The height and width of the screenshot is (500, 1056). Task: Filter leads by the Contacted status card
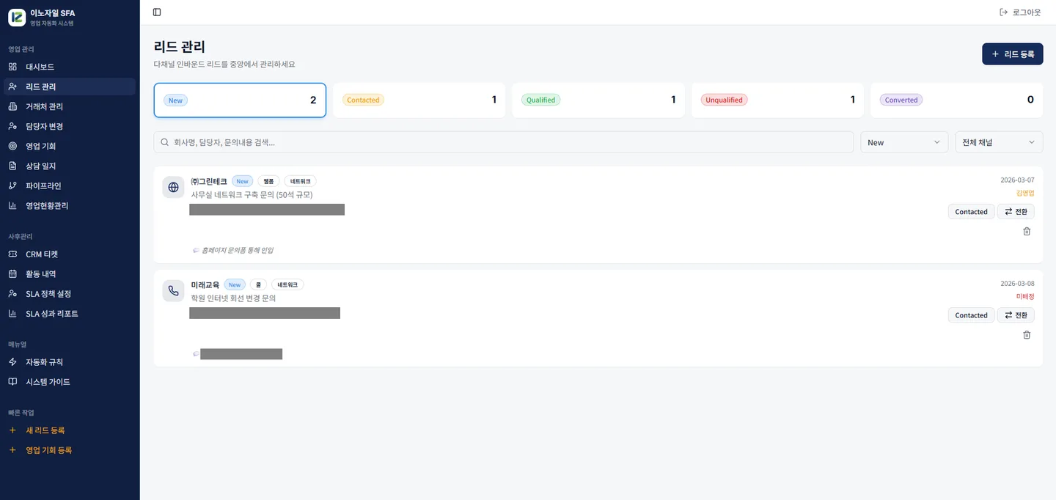[419, 100]
